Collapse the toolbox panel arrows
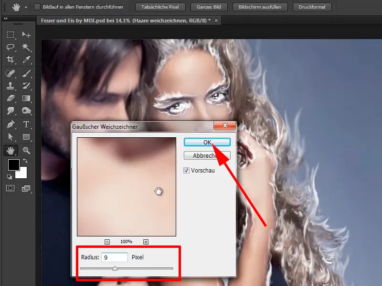Viewport: 382px width, 286px height. click(x=6, y=18)
